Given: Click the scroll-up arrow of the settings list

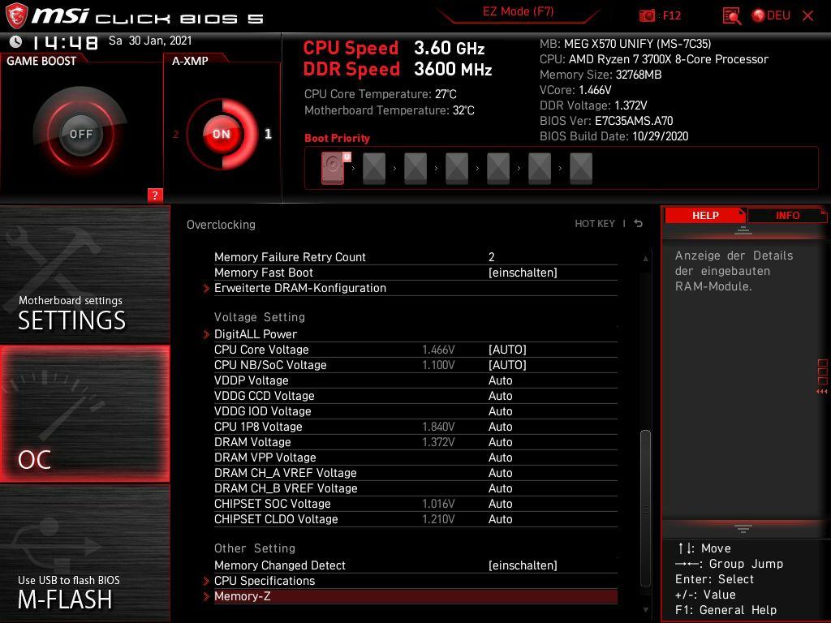Looking at the screenshot, I should [x=645, y=259].
